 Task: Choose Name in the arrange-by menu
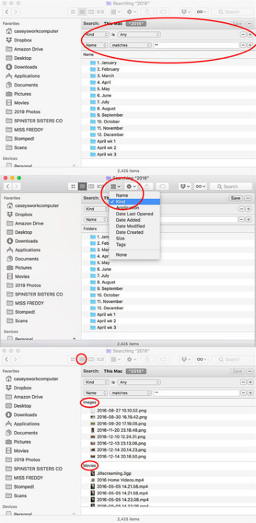tap(122, 196)
